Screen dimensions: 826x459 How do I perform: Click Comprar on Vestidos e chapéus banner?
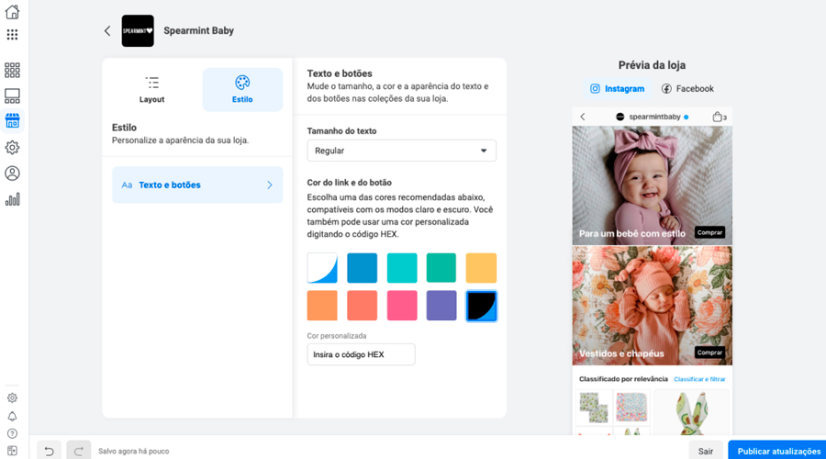click(x=709, y=353)
